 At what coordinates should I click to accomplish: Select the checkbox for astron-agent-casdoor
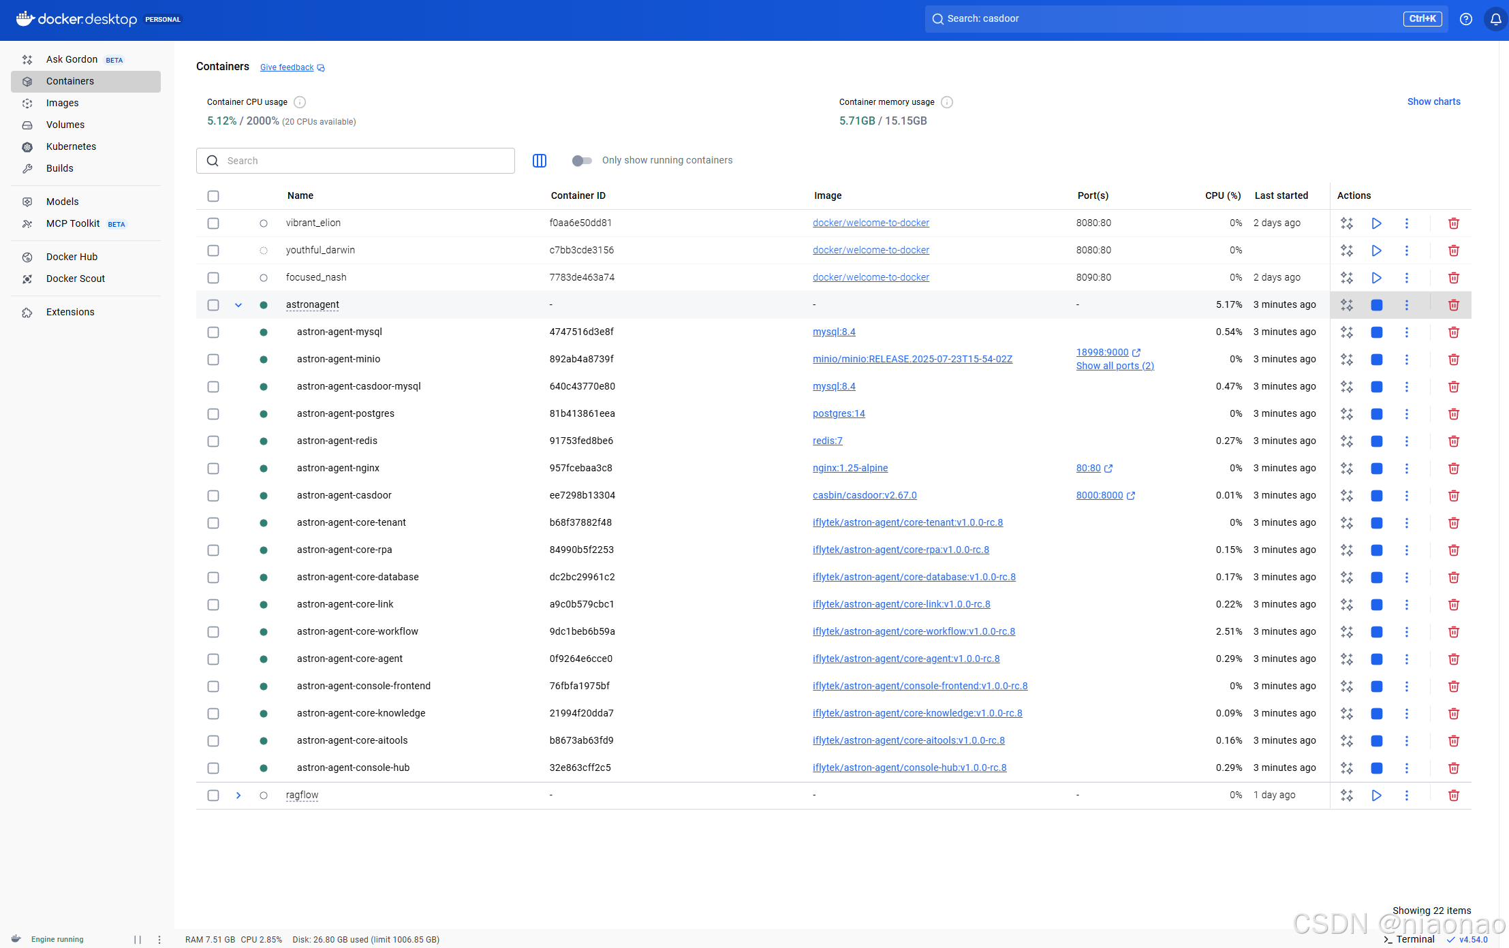click(x=213, y=496)
